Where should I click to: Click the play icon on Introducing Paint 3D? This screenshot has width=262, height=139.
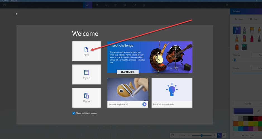coord(144,104)
